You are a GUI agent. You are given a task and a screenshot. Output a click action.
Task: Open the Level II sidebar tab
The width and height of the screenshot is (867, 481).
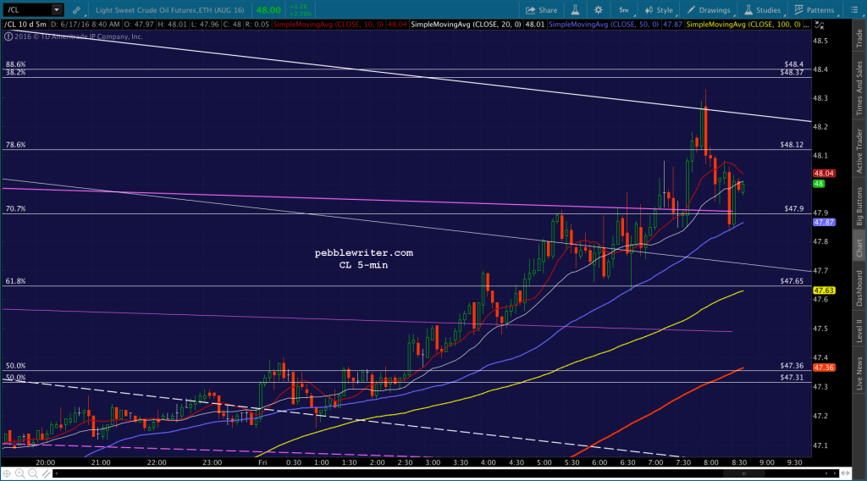(x=859, y=330)
